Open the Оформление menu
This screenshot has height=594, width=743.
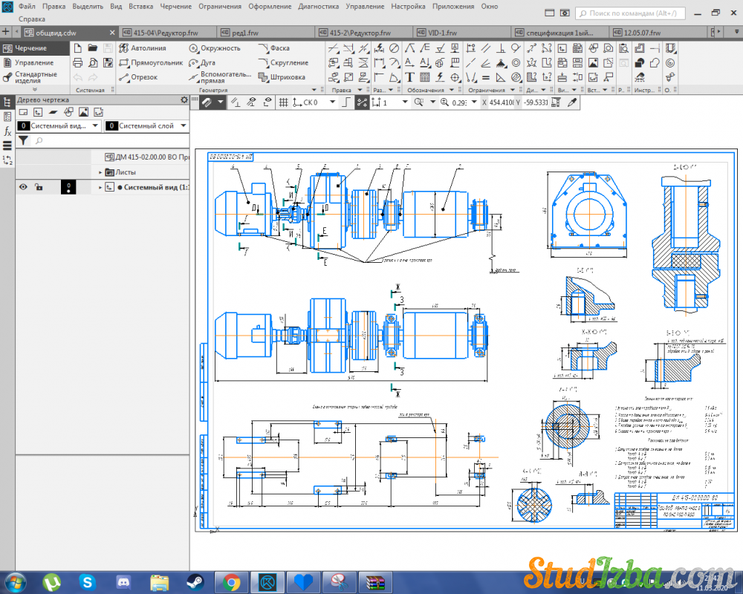coord(269,6)
